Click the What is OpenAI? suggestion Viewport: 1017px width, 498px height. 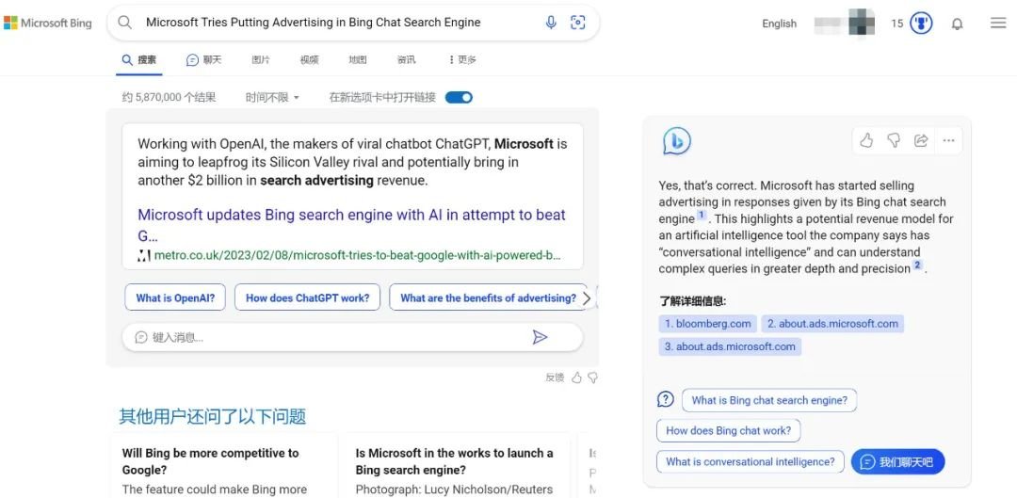coord(175,298)
